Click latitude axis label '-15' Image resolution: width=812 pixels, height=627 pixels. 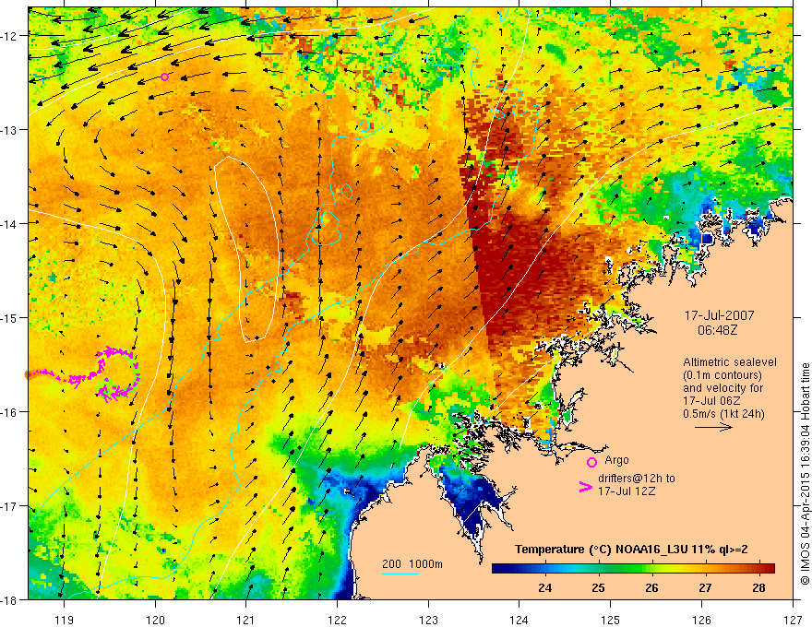coord(9,317)
